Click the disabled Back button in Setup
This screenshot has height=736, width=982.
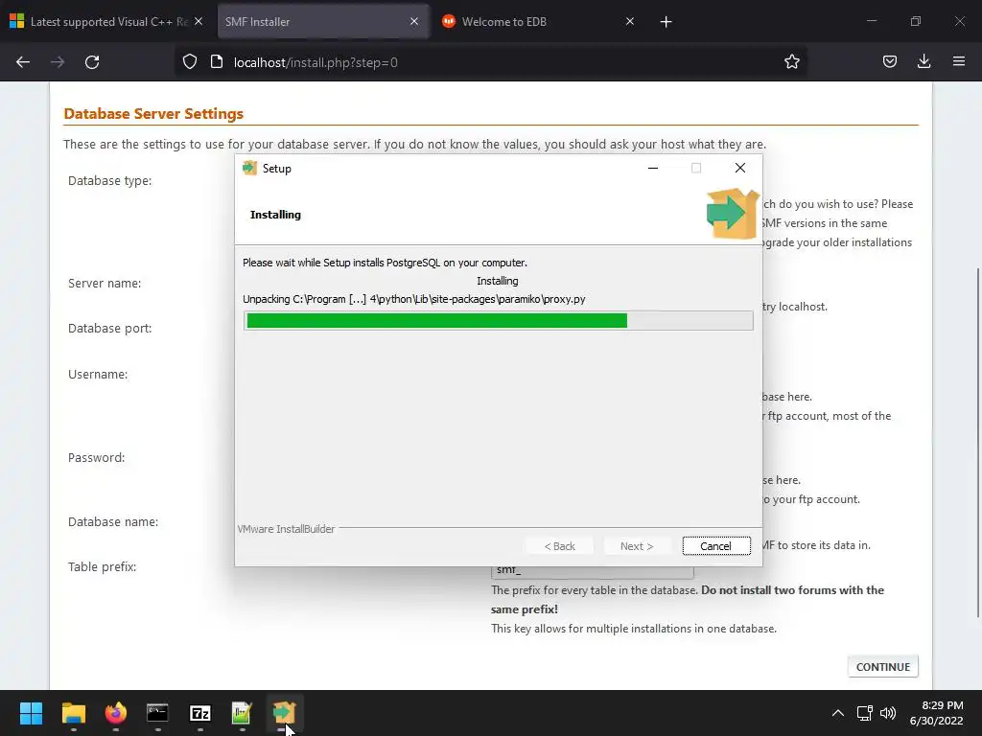click(559, 545)
